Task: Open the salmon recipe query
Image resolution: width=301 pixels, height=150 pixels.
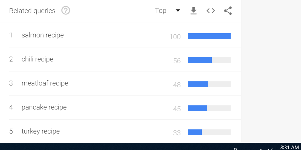Action: 43,35
